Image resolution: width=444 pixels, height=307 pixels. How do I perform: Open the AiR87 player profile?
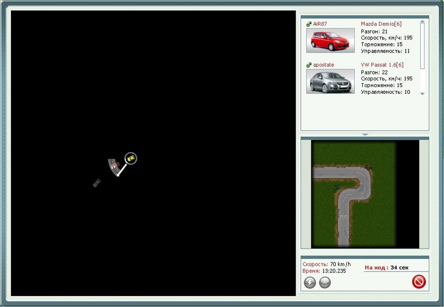(x=320, y=24)
